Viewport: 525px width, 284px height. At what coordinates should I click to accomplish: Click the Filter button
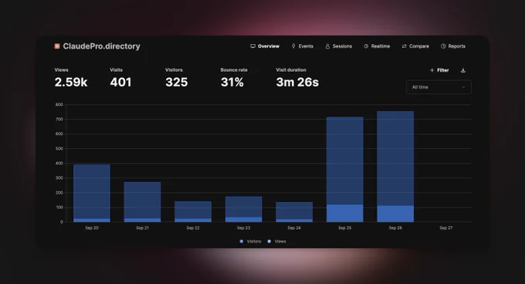439,70
